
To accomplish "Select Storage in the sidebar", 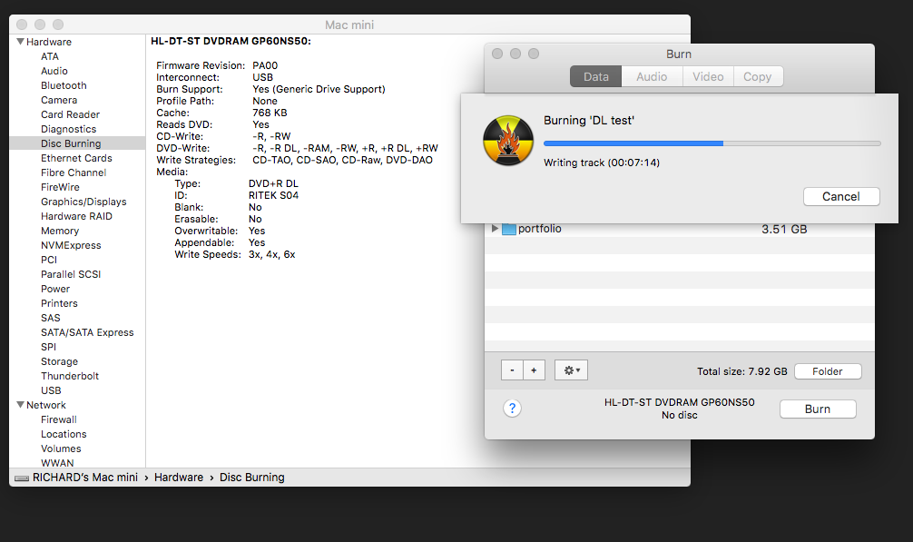I will pyautogui.click(x=59, y=361).
